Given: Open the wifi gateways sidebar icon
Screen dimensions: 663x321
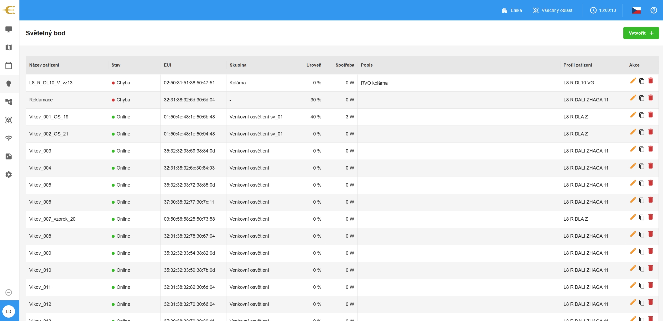Looking at the screenshot, I should pos(9,138).
